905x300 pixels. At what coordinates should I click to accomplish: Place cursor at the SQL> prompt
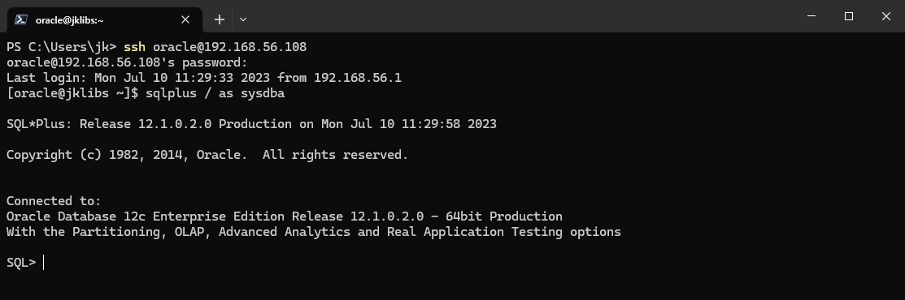pos(44,263)
